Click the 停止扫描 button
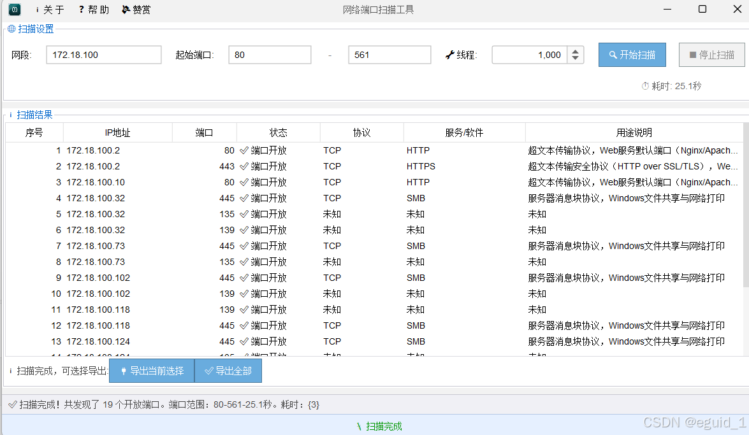The height and width of the screenshot is (435, 749). 712,55
